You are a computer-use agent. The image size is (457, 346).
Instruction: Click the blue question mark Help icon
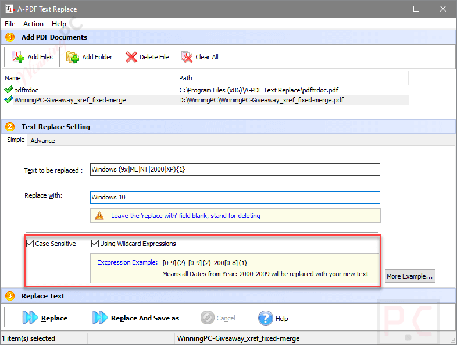tap(265, 318)
